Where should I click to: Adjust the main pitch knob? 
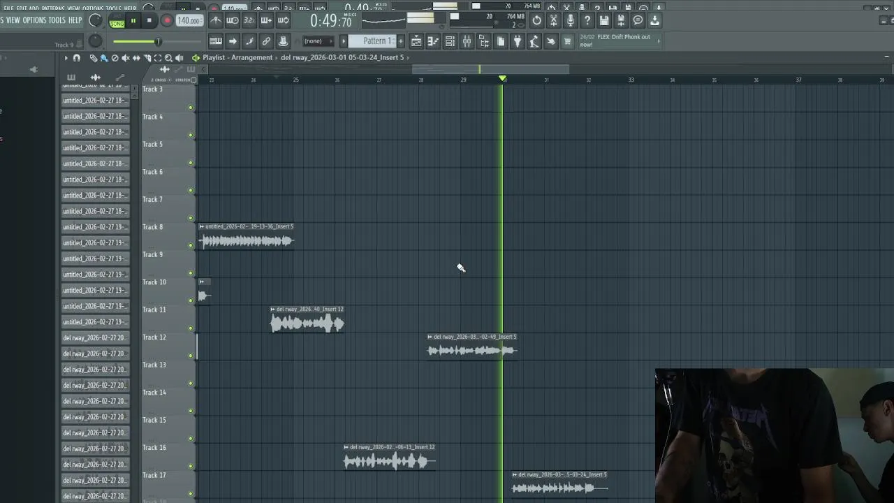point(96,42)
